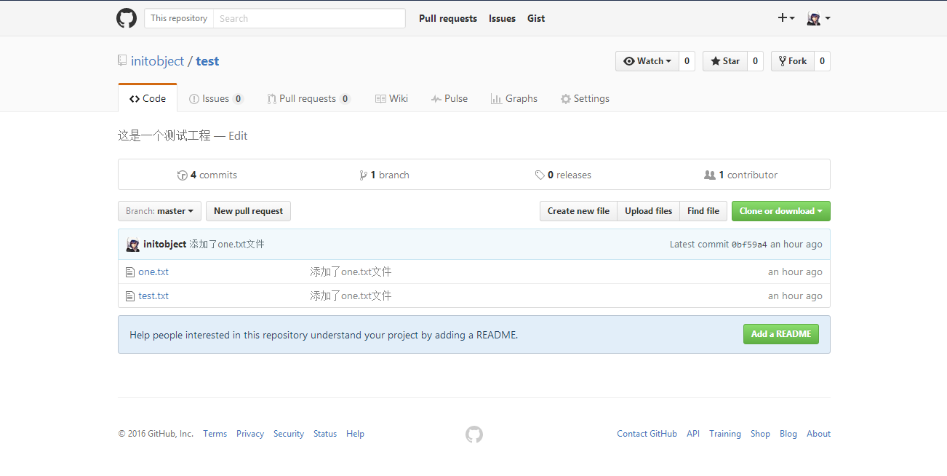The width and height of the screenshot is (947, 476).
Task: Open the Settings tab
Action: (x=585, y=98)
